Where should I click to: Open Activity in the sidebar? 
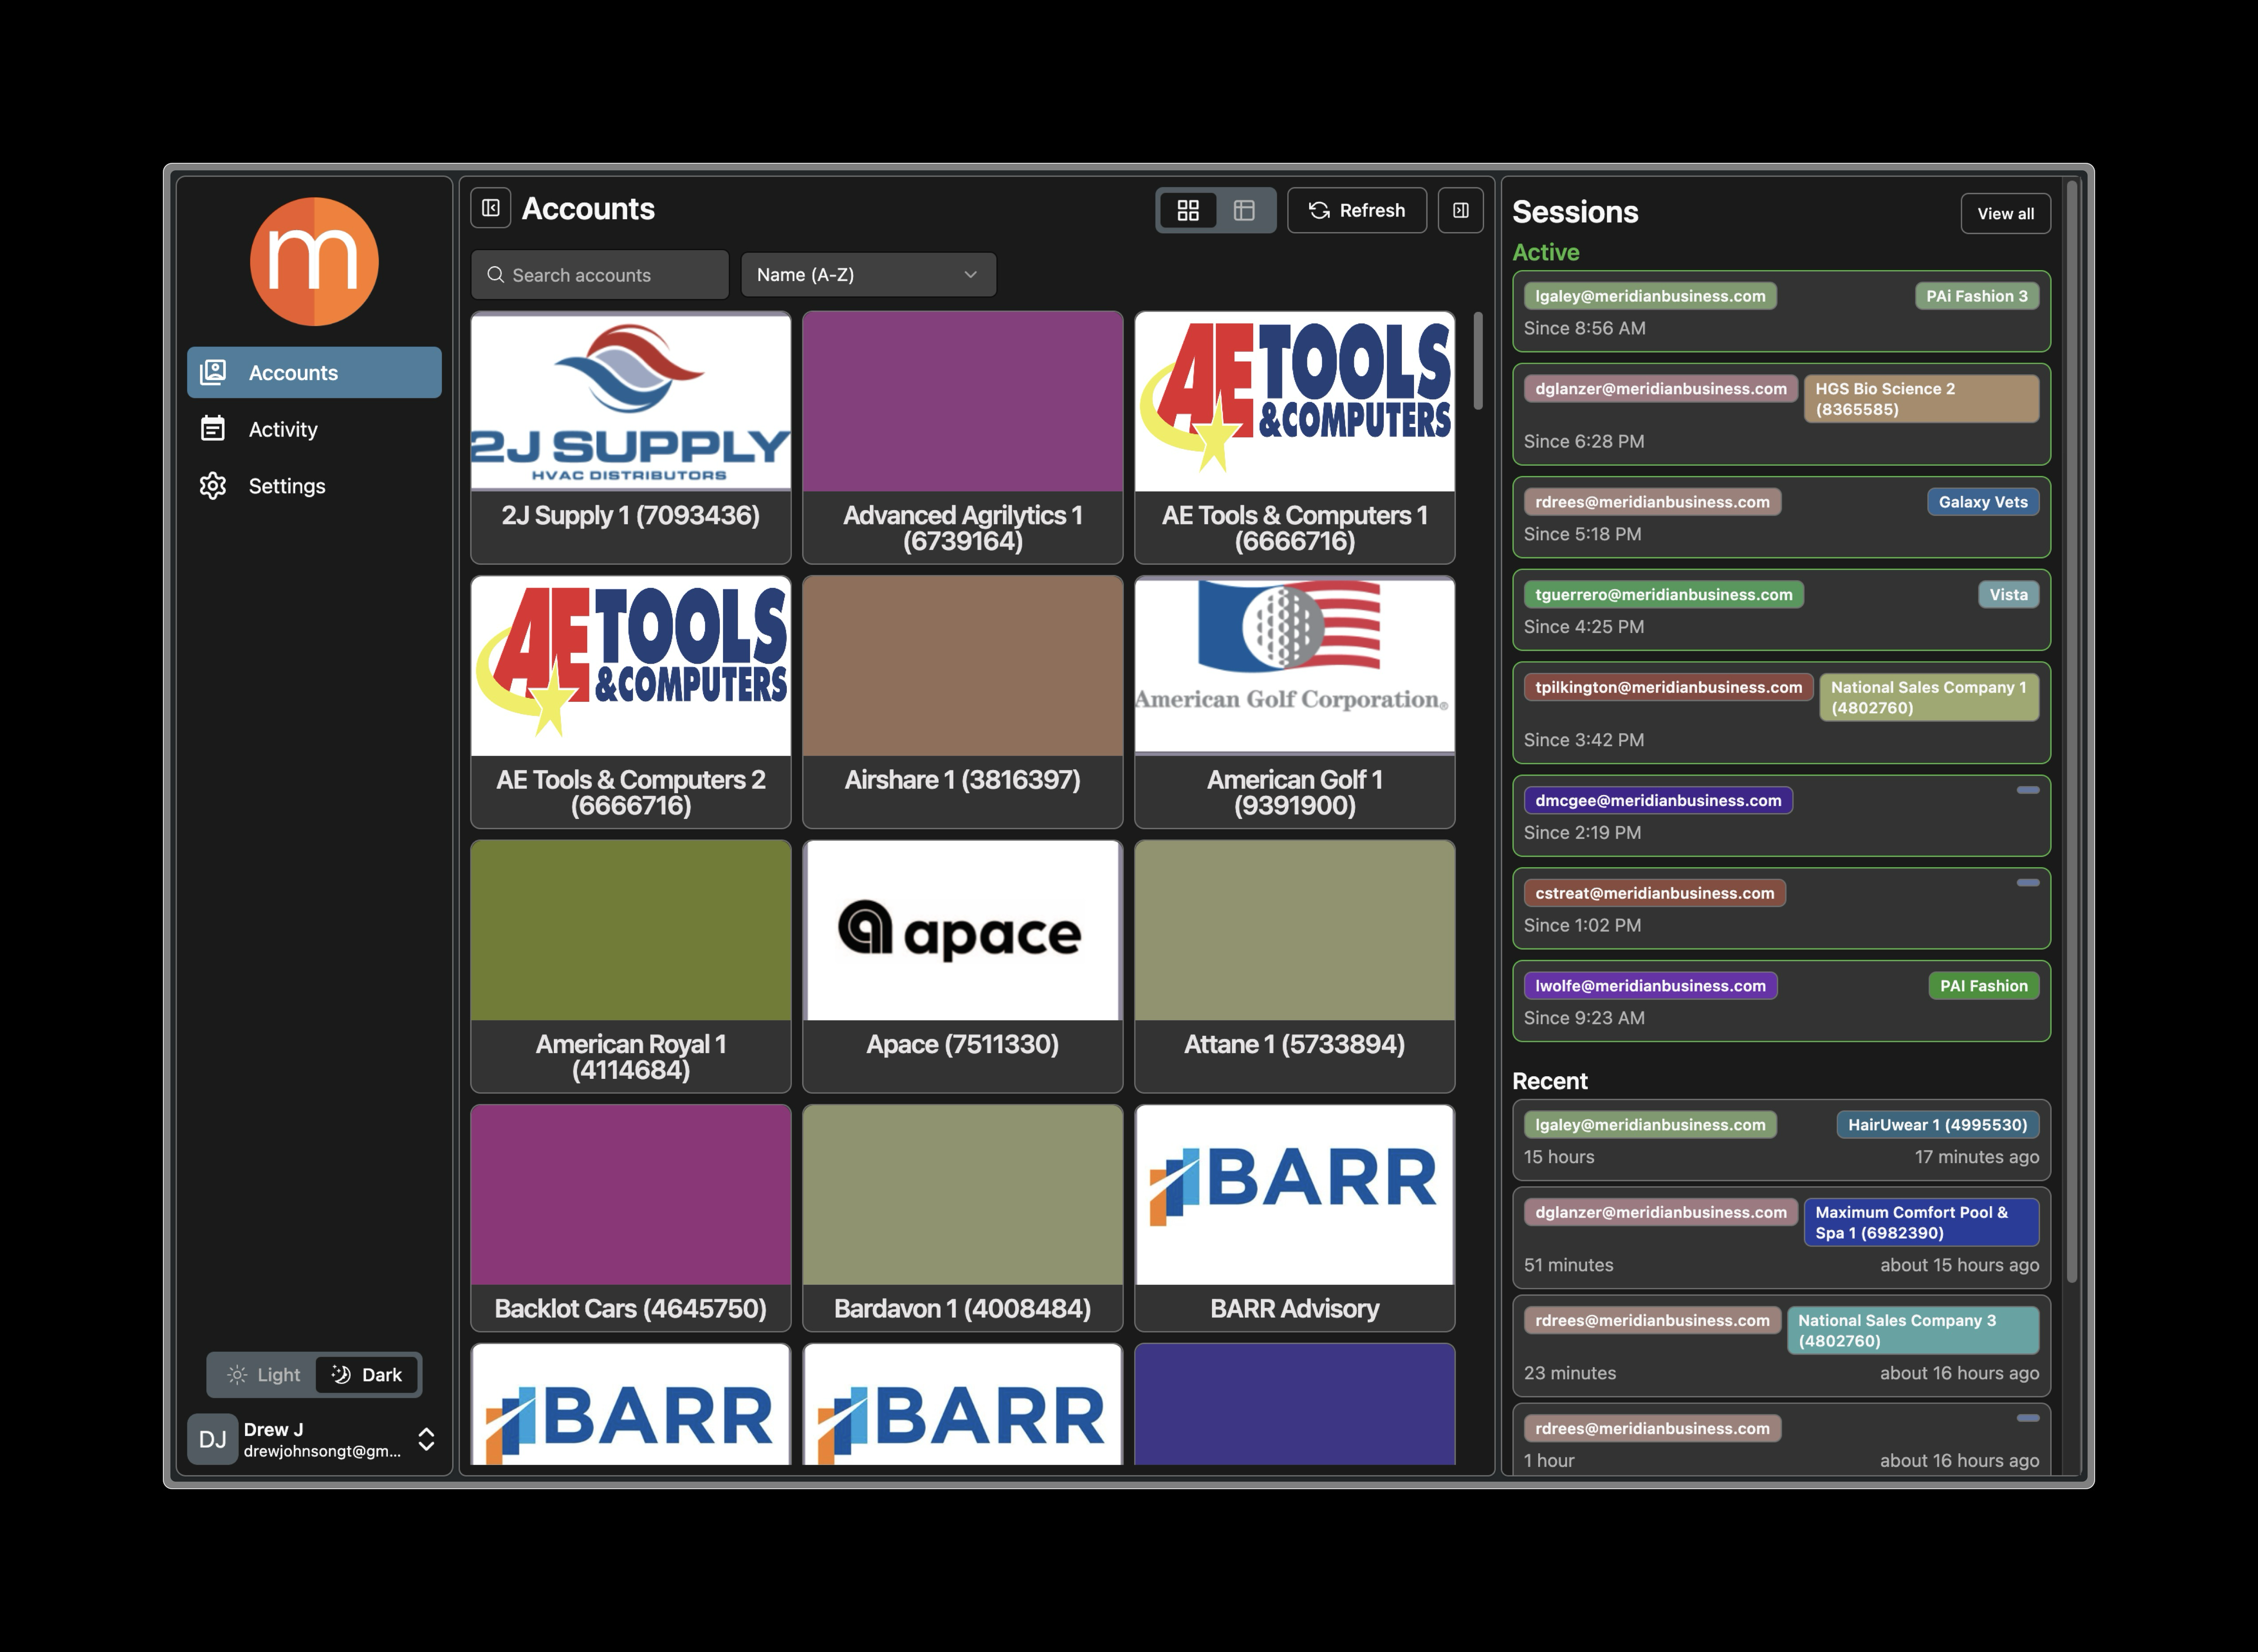coord(314,429)
